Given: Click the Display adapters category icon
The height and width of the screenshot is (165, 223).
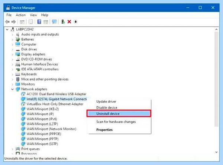Looking at the screenshot, I should point(17,55).
